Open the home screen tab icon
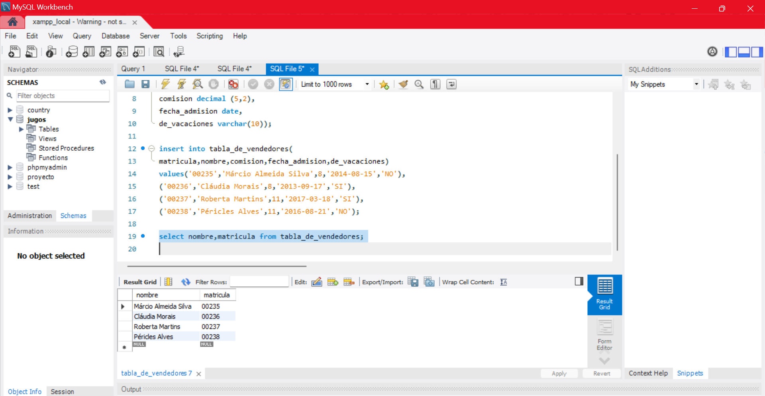Image resolution: width=765 pixels, height=396 pixels. coord(12,21)
